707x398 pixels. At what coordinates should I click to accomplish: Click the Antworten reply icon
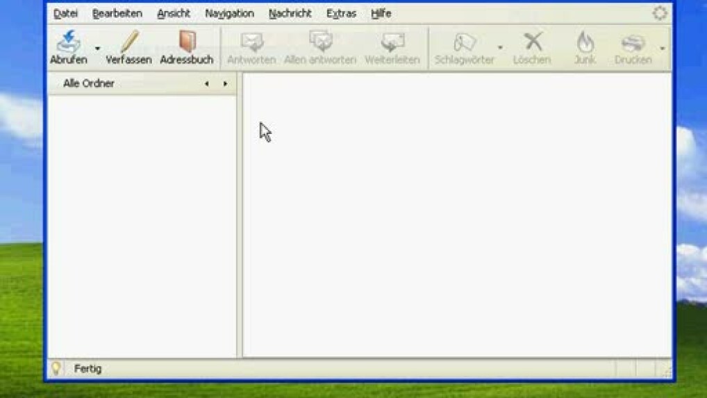[x=251, y=42]
